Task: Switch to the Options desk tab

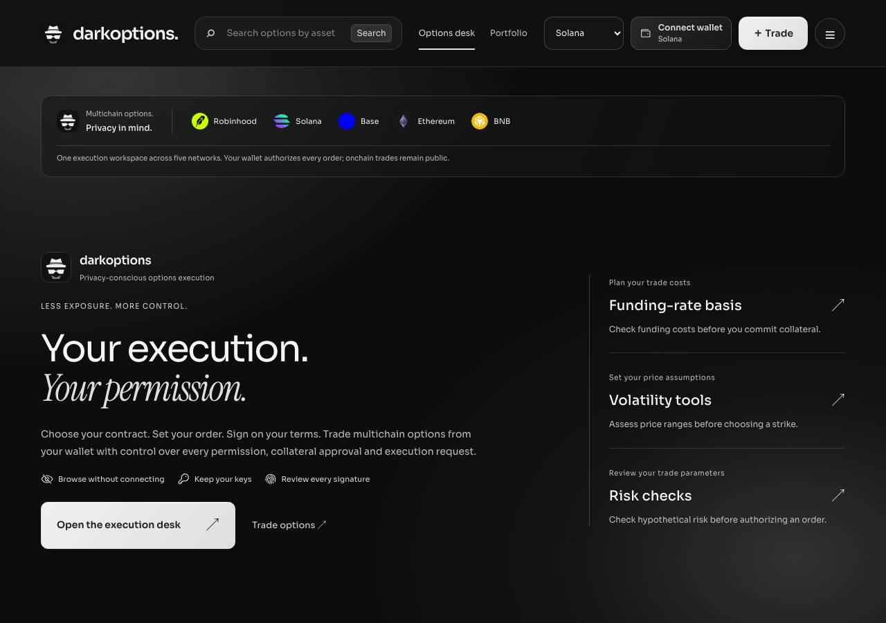Action: (446, 33)
